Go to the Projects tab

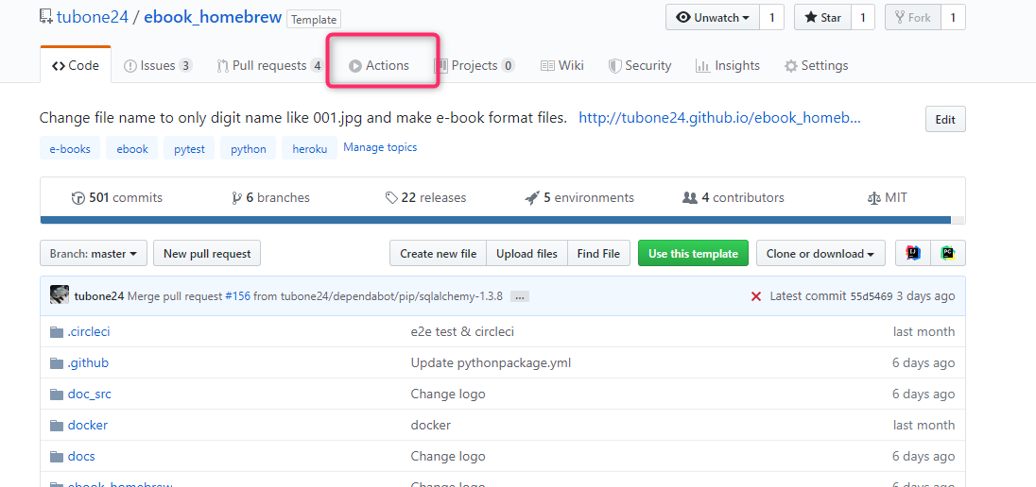click(x=474, y=65)
